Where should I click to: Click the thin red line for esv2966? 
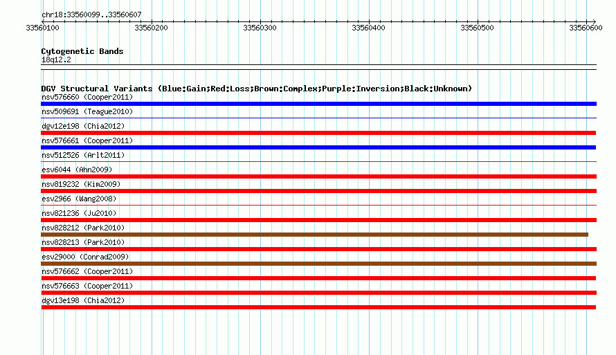click(318, 205)
